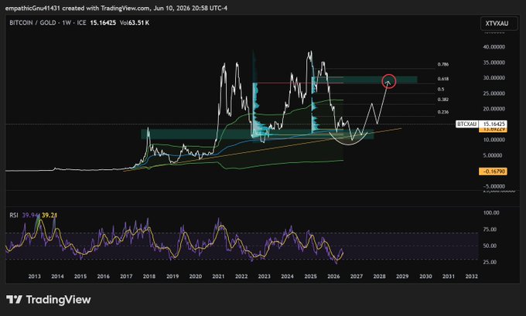Screen dimensions: 526x316
Task: Click the 2026 year on time axis
Action: [x=333, y=277]
